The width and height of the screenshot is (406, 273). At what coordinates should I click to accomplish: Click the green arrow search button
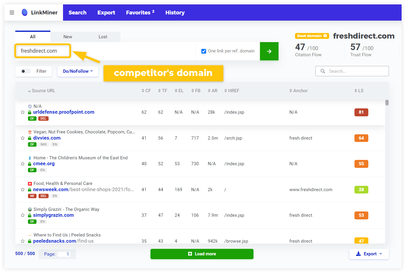tap(269, 51)
